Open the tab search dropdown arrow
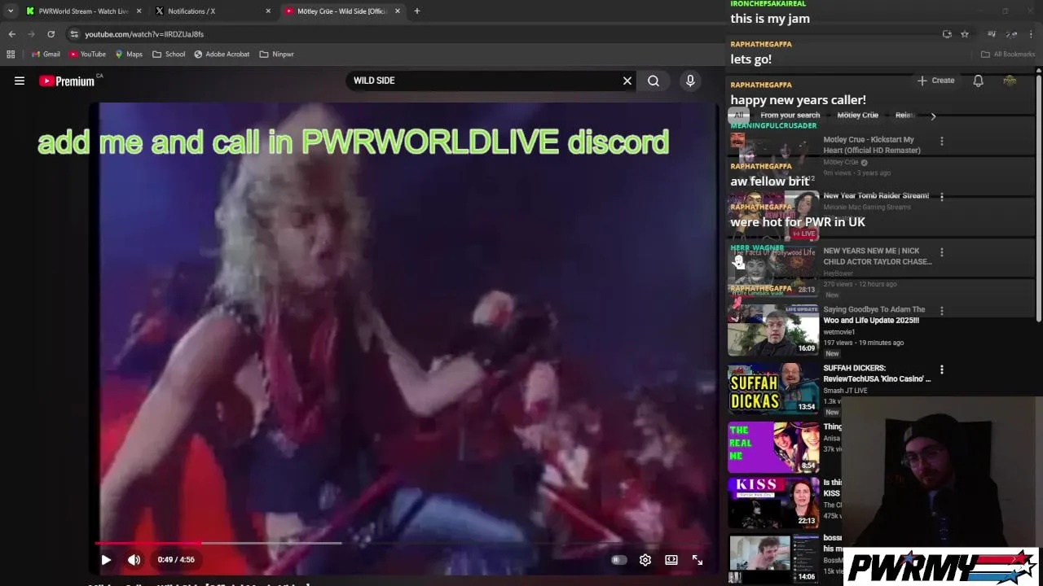This screenshot has height=586, width=1043. coord(11,11)
